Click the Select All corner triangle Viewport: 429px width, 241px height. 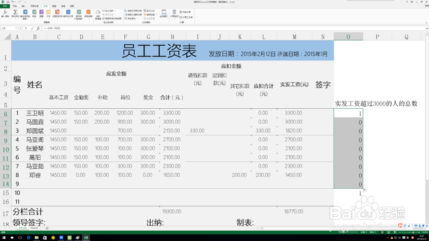coord(7,36)
